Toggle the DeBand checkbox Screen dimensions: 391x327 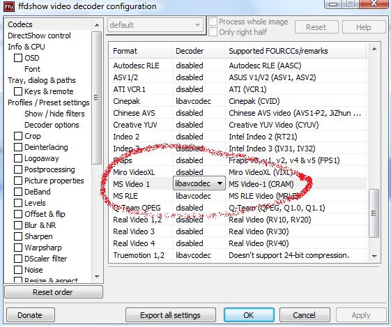(x=18, y=192)
